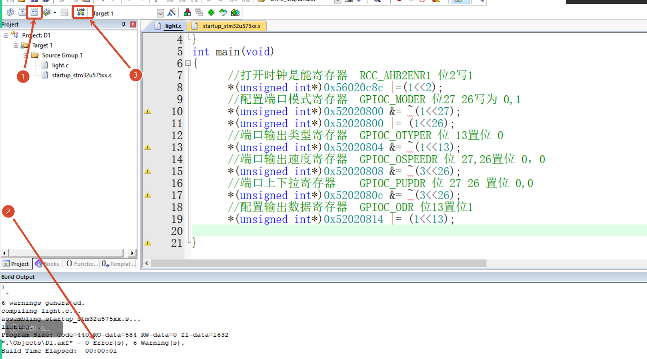Click the 'int main(void)' code line
The height and width of the screenshot is (359, 647).
[233, 52]
